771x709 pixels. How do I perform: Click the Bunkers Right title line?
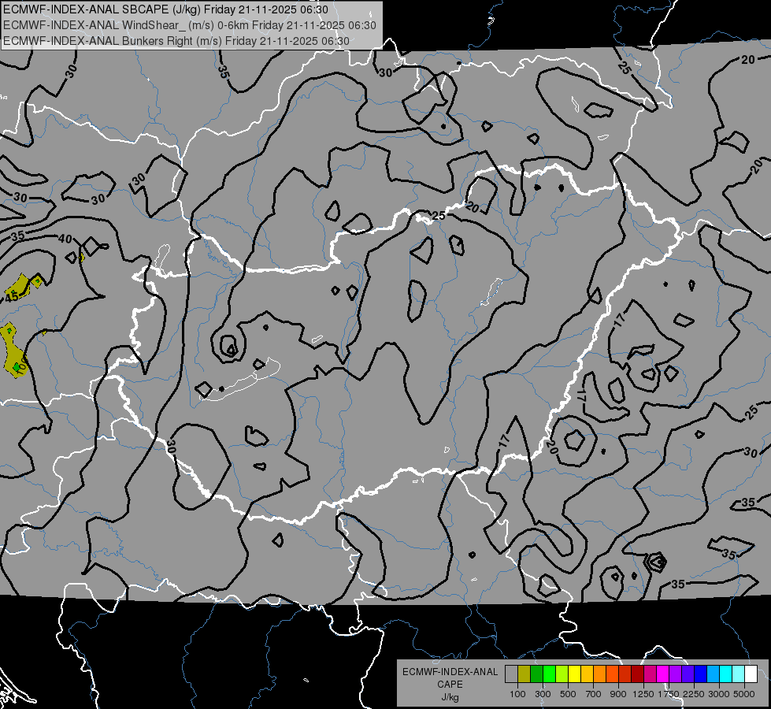pyautogui.click(x=176, y=41)
